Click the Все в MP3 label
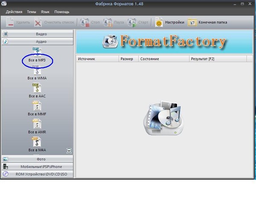Image resolution: width=256 pixels, height=215 pixels. point(37,60)
